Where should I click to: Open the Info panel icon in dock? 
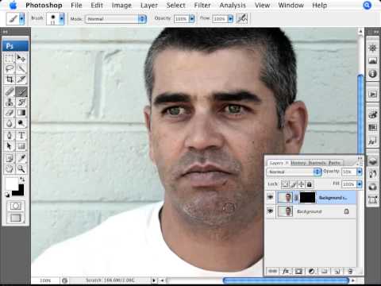click(x=372, y=74)
